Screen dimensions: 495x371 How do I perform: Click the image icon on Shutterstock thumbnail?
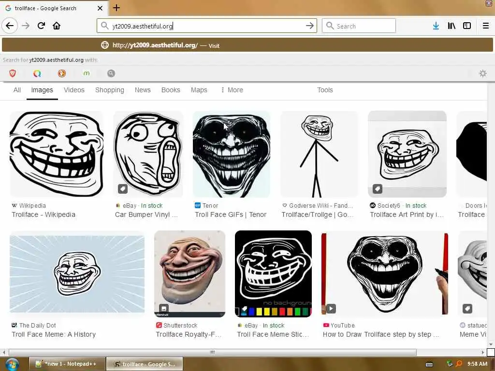tap(163, 308)
